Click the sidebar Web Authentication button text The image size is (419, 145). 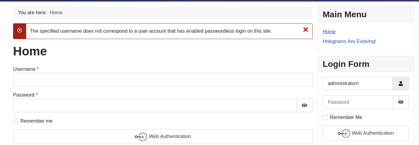(373, 133)
